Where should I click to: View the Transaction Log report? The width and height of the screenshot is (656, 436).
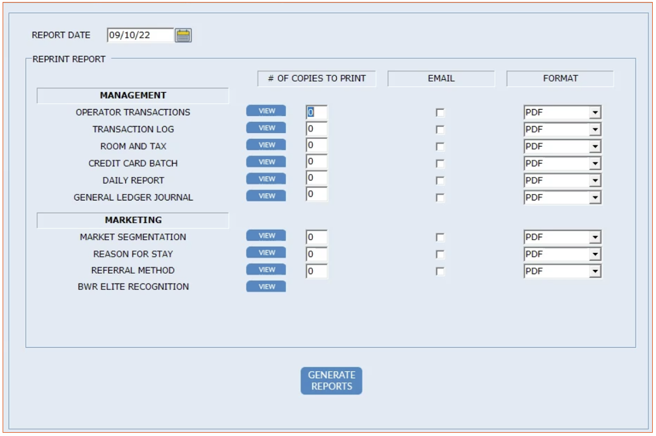pos(266,128)
